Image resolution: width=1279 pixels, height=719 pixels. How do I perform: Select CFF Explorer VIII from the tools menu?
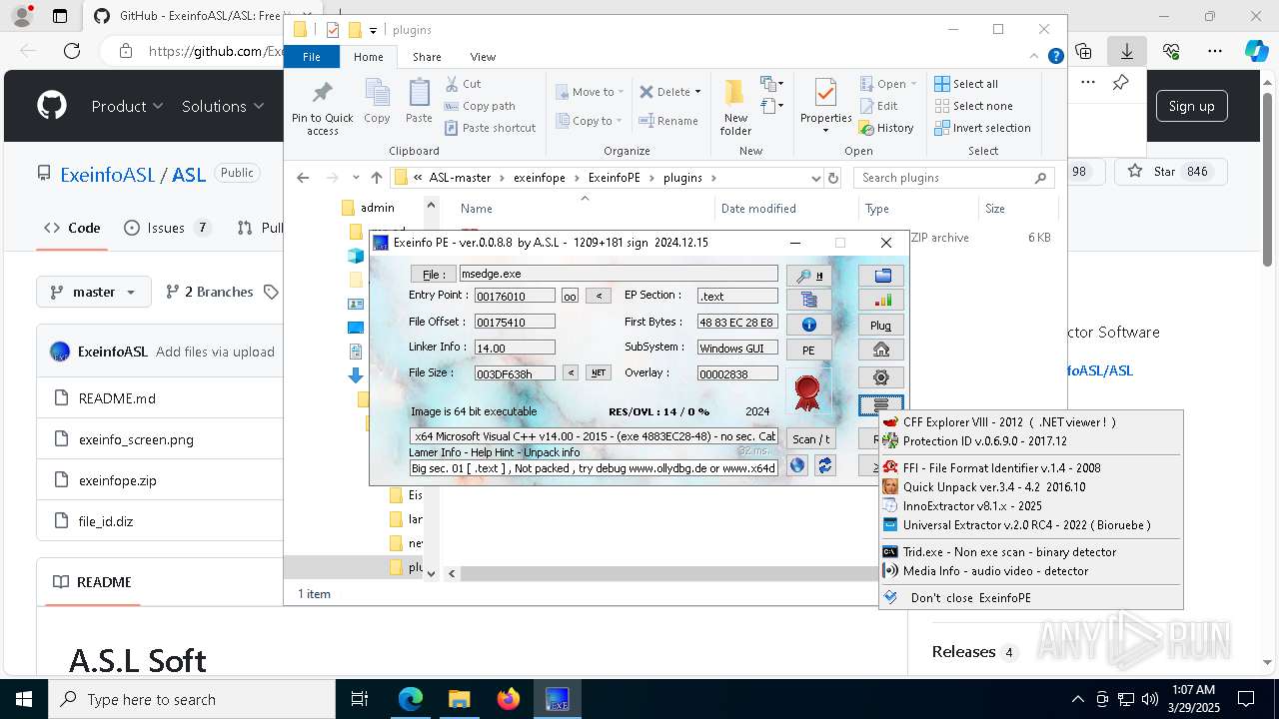[x=1031, y=421]
